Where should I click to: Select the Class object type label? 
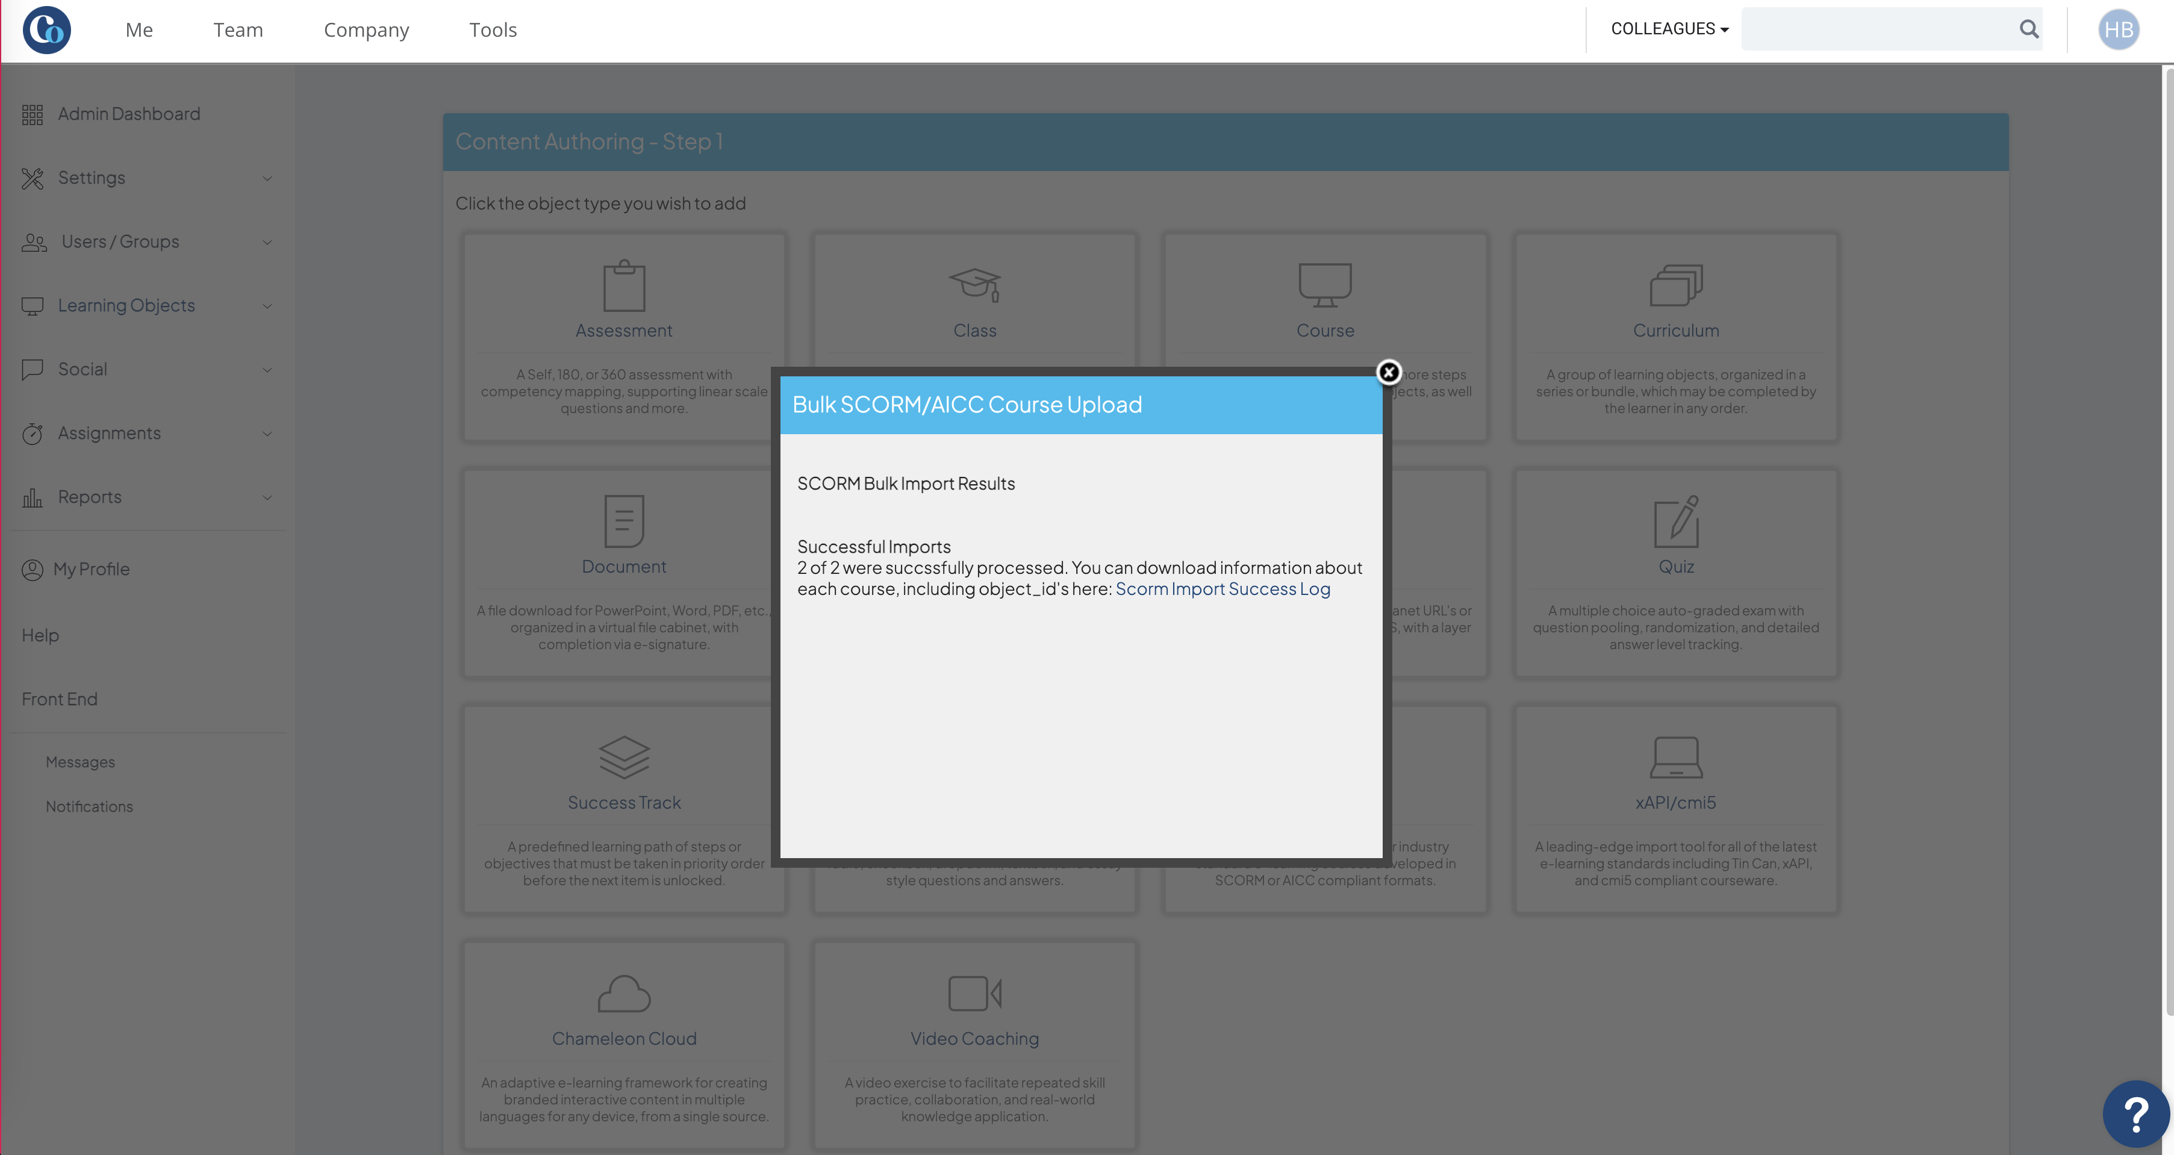pos(975,331)
